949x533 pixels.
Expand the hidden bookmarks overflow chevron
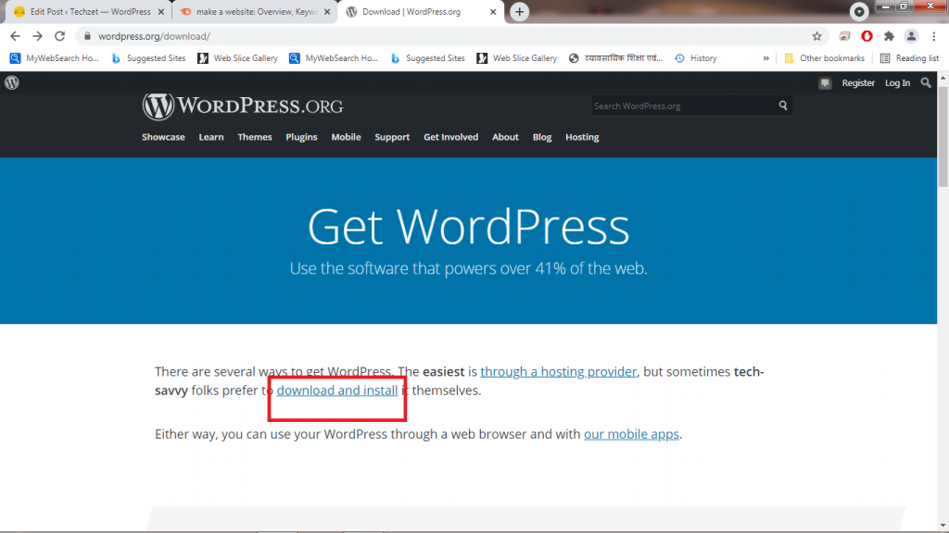(x=766, y=58)
